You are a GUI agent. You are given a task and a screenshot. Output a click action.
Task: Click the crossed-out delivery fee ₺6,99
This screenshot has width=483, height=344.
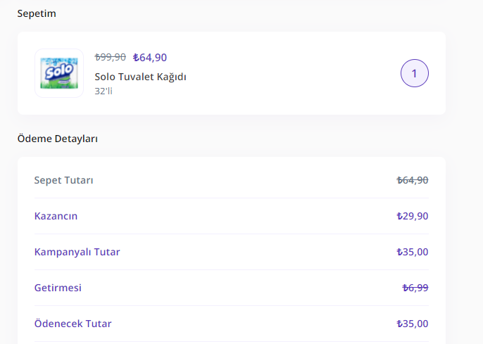[415, 288]
